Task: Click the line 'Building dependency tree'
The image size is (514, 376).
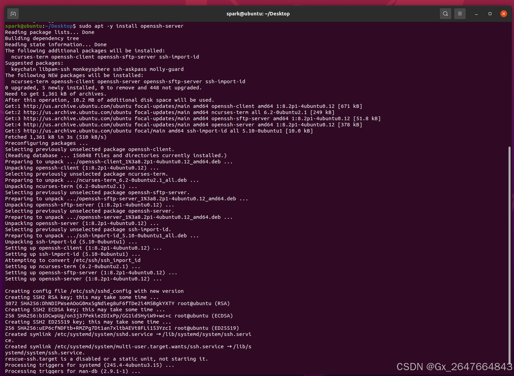Action: point(42,38)
